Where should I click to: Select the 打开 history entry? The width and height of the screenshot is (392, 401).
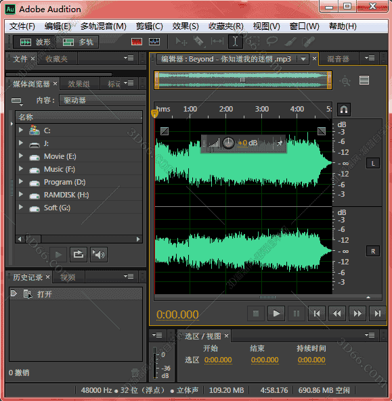coord(76,294)
